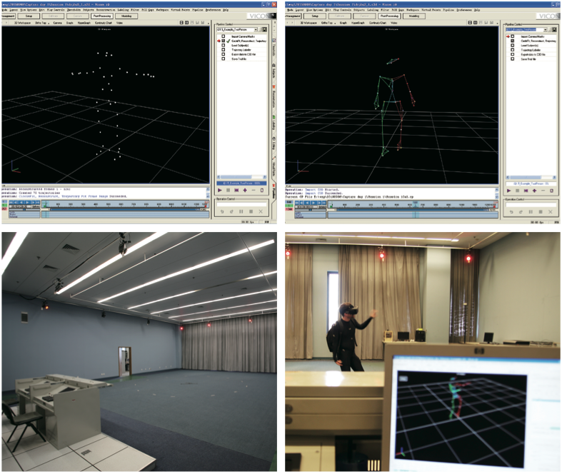The image size is (562, 474).
Task: Pipeline rewind-to-start icon in skeleton window
Action: (526, 191)
